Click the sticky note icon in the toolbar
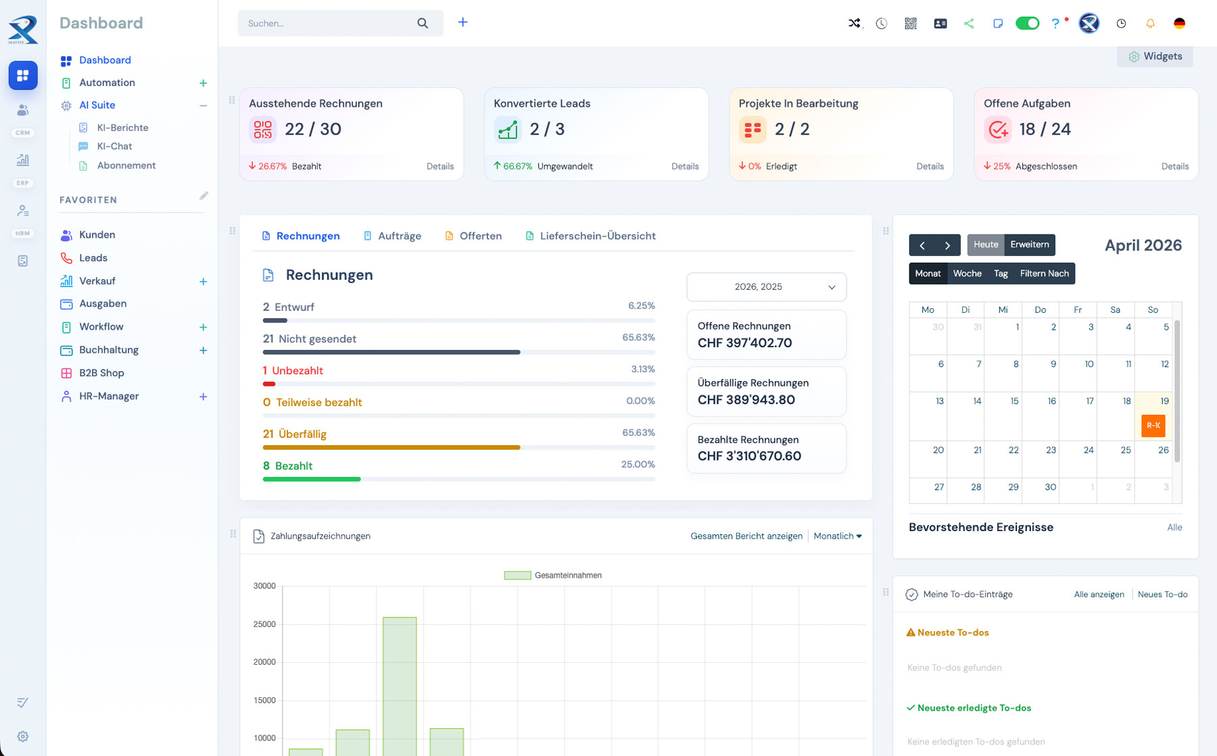The image size is (1217, 756). [x=998, y=23]
